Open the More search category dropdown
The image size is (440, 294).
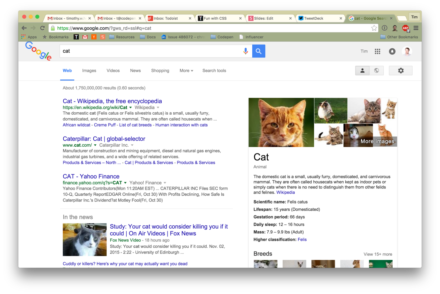[186, 71]
